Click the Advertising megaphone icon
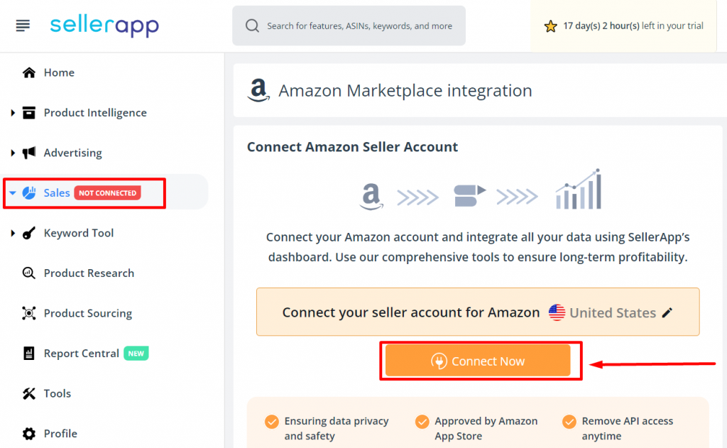The width and height of the screenshot is (727, 448). [x=29, y=153]
